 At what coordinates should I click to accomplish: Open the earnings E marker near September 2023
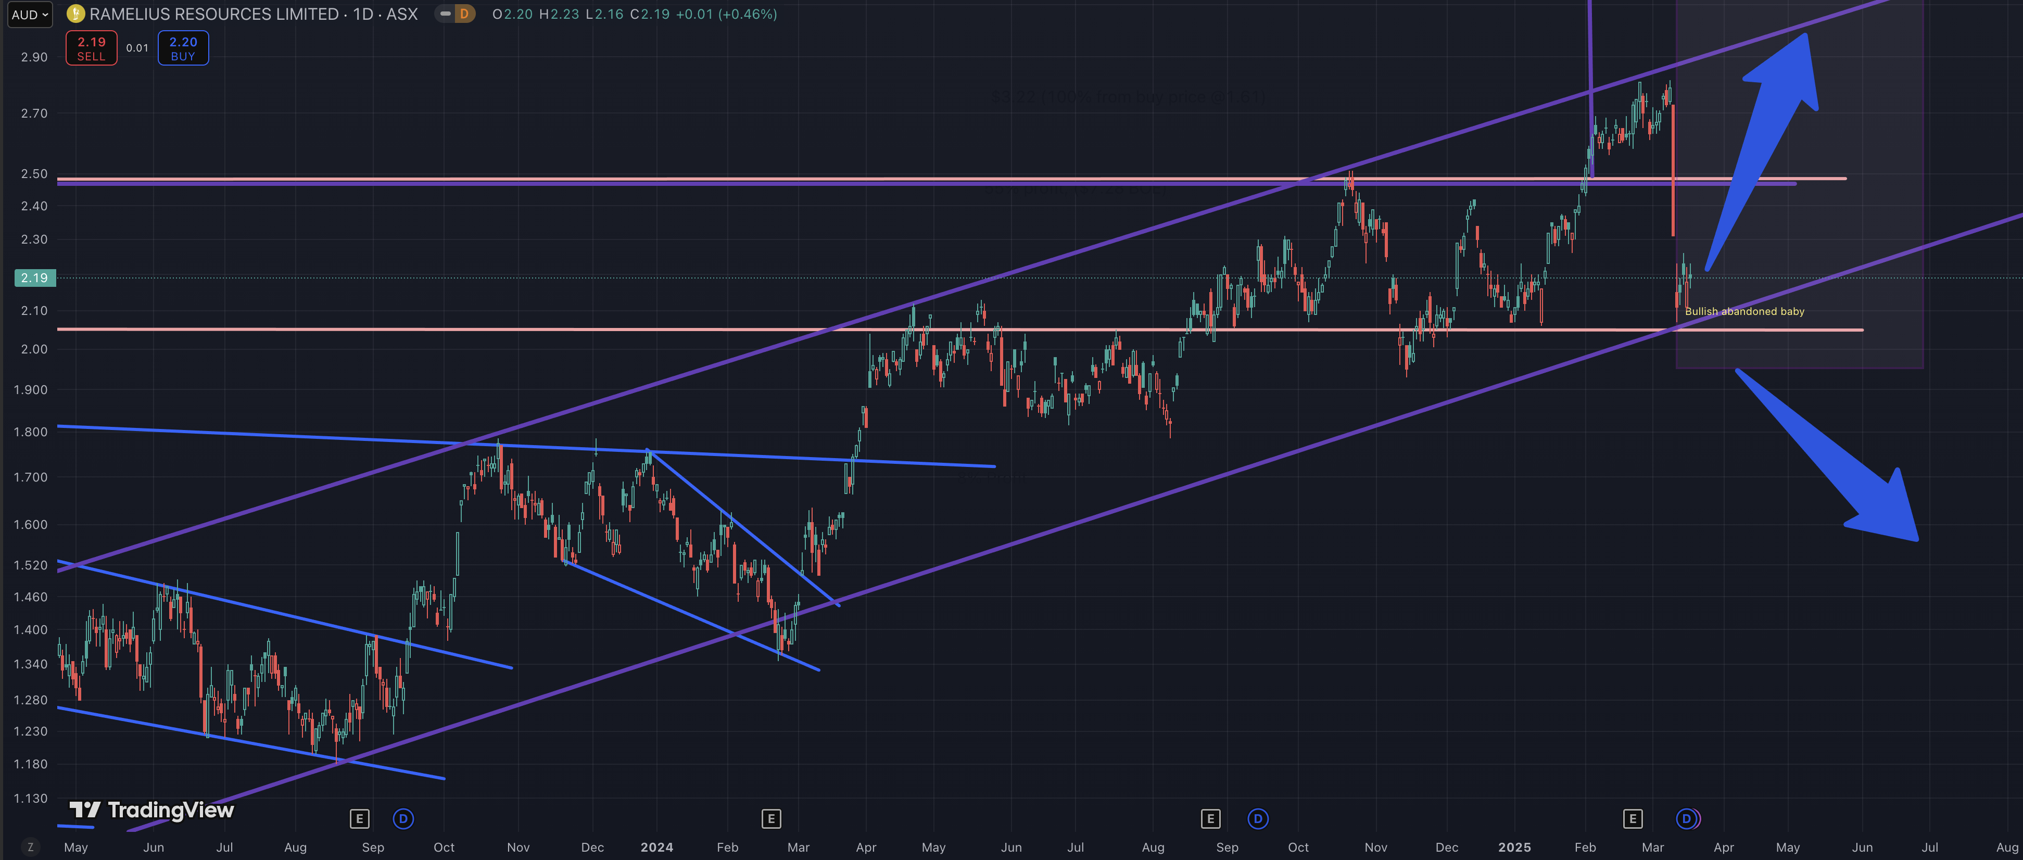pos(359,819)
